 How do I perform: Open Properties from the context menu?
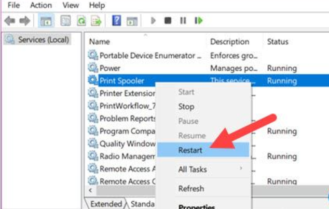pyautogui.click(x=203, y=206)
